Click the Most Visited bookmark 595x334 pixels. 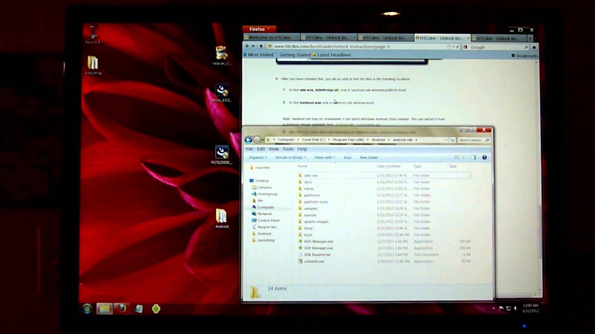pos(258,55)
